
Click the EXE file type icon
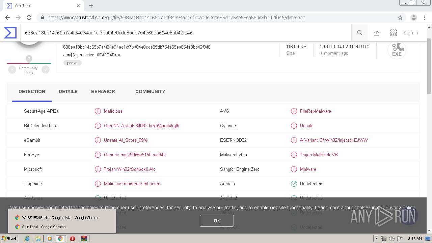[397, 50]
